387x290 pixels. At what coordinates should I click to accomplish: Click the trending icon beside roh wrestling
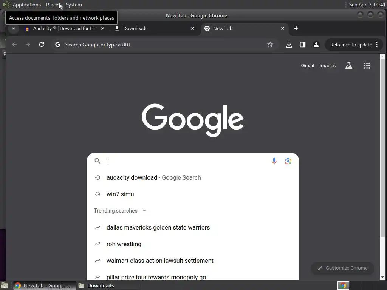tap(98, 244)
